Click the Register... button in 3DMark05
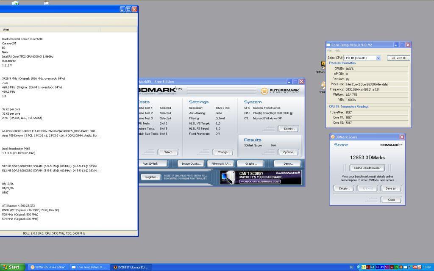Image resolution: width=434 pixels, height=271 pixels. (151, 177)
